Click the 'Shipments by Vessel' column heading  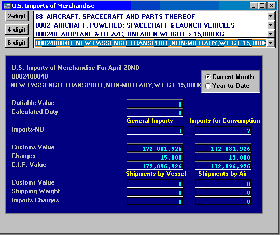[x=156, y=174]
